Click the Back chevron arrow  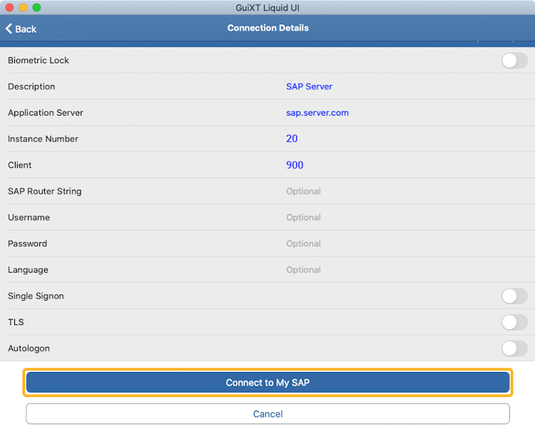[9, 29]
